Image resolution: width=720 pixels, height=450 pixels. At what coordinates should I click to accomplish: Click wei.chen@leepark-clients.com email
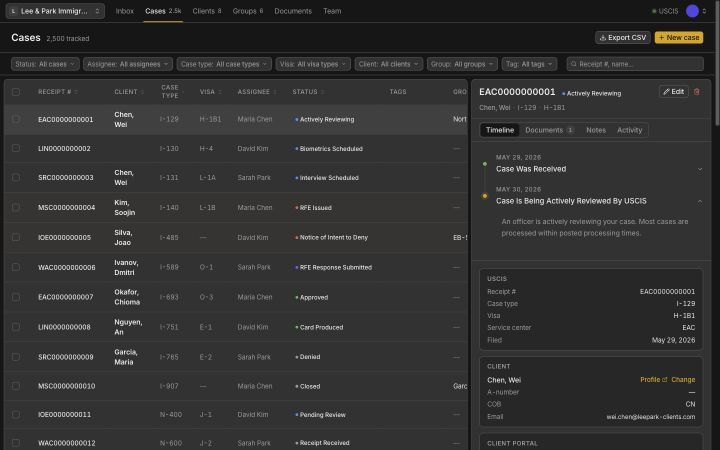coord(650,416)
